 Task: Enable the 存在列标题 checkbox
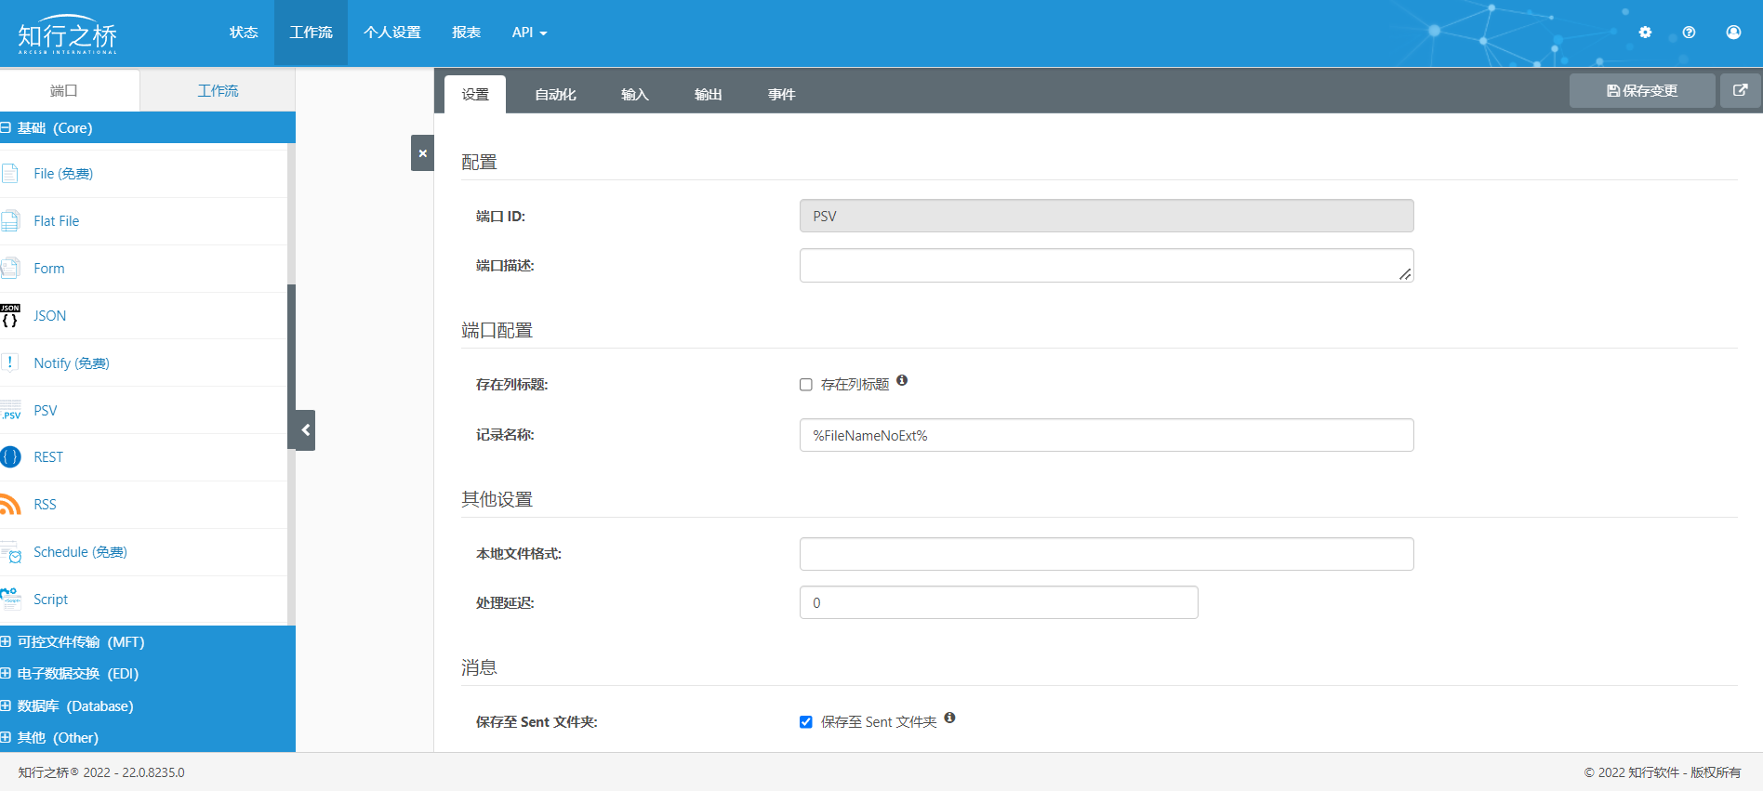coord(806,385)
